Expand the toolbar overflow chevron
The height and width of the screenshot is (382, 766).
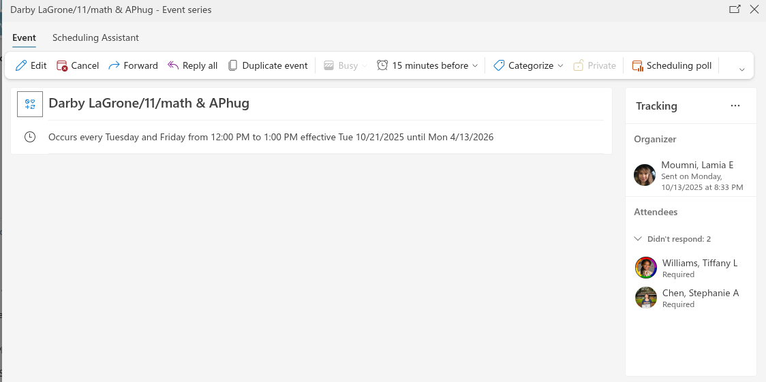coord(741,69)
